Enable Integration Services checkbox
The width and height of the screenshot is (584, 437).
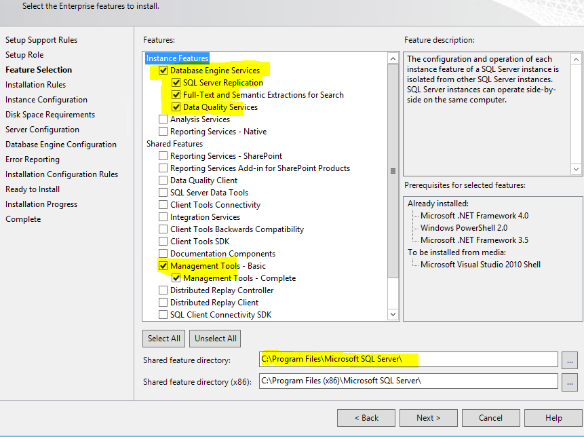163,217
